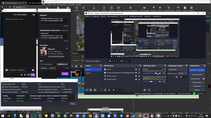Lock the Захват игры 2 source
The image size is (211, 118).
coord(139,76)
